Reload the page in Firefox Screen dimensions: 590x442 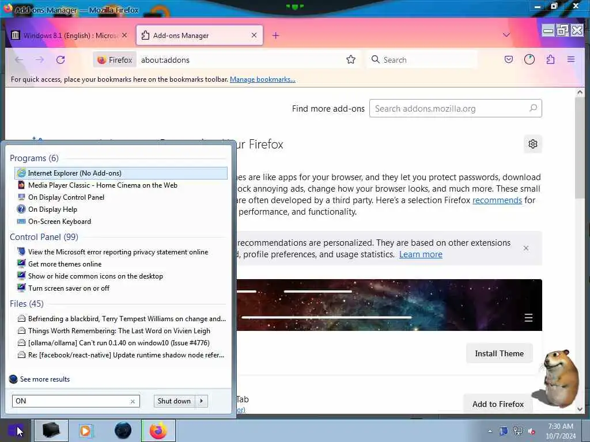(x=60, y=60)
